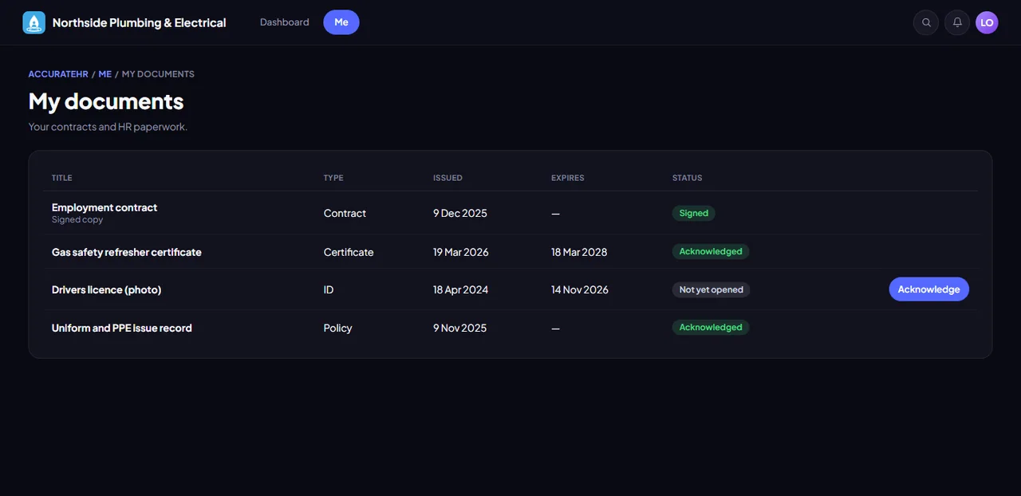This screenshot has height=496, width=1021.
Task: Click the Not yet opened status badge
Action: click(x=711, y=290)
